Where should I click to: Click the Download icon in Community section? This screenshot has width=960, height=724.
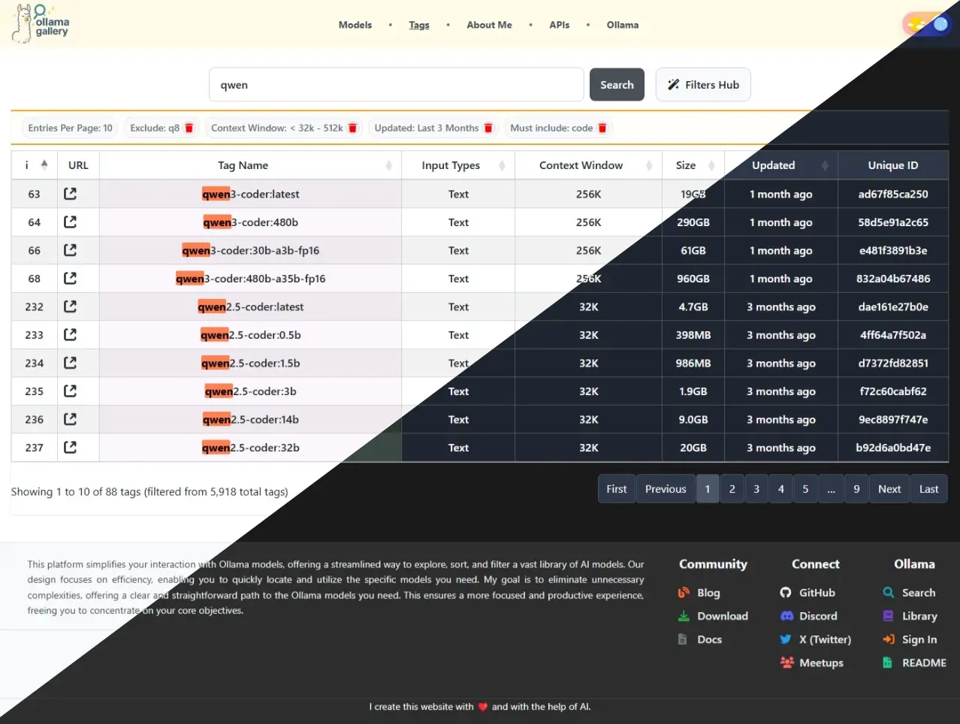[684, 616]
